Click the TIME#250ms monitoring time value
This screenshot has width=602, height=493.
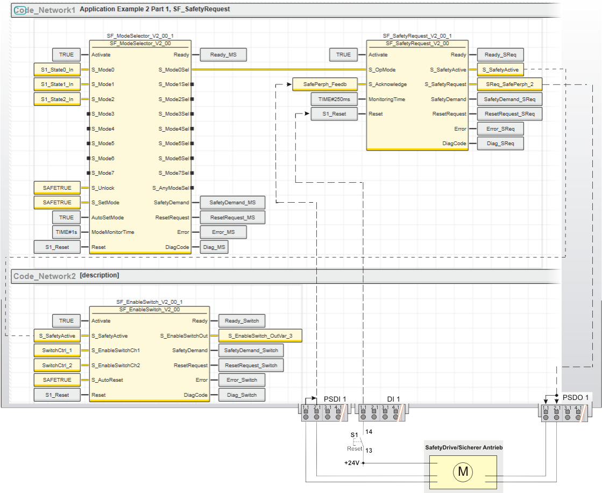(x=334, y=99)
